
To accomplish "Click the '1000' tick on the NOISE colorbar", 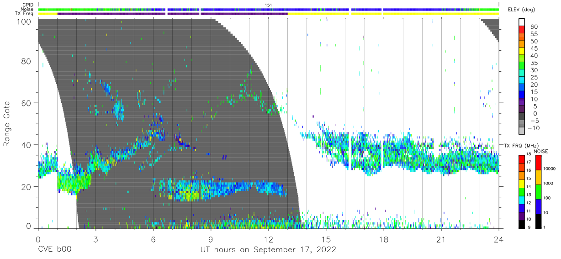I will pos(549,184).
